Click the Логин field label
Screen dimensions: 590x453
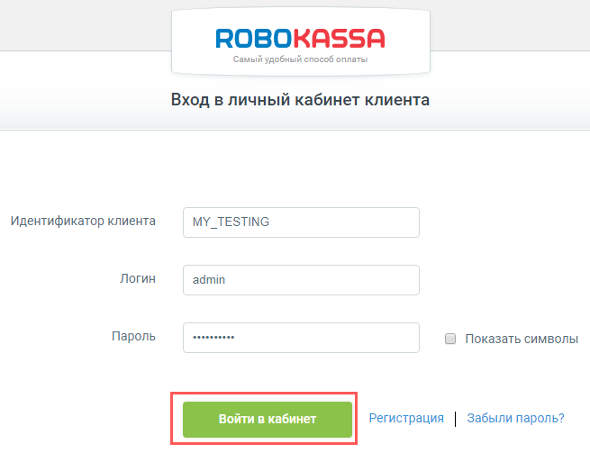pyautogui.click(x=138, y=278)
